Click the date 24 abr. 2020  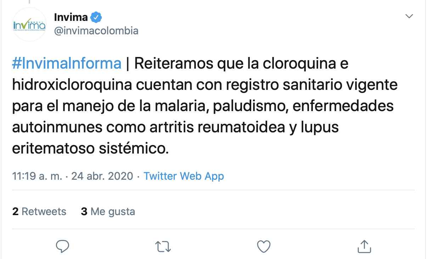102,176
